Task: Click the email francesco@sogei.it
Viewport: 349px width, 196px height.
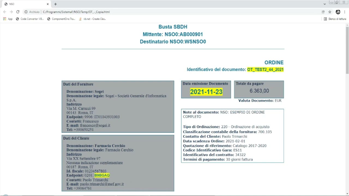Action: [95, 125]
